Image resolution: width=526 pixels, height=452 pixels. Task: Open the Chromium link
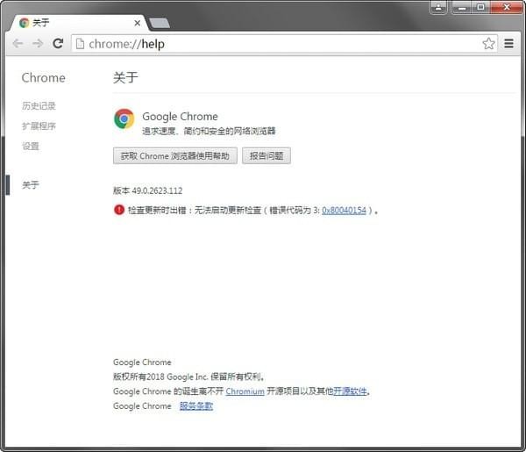click(245, 391)
